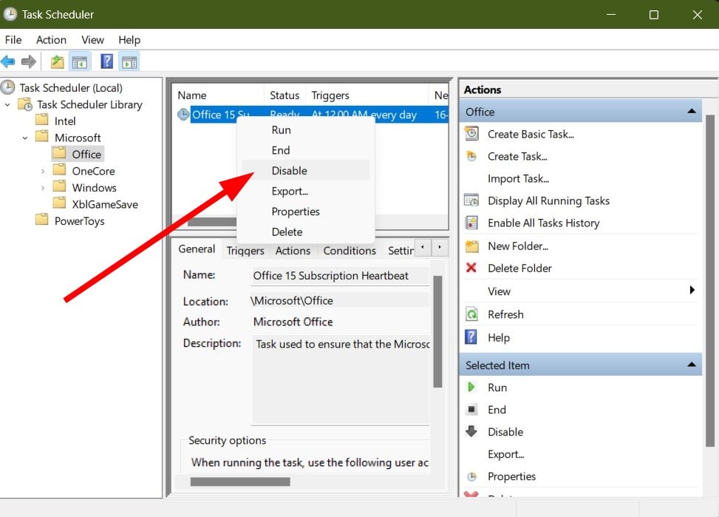Choose End from the context menu
Screen dimensions: 719x517
pyautogui.click(x=306, y=150)
